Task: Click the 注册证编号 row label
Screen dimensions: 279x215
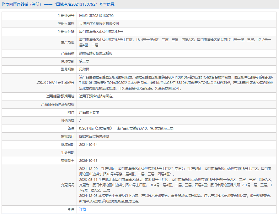Action: click(x=66, y=15)
